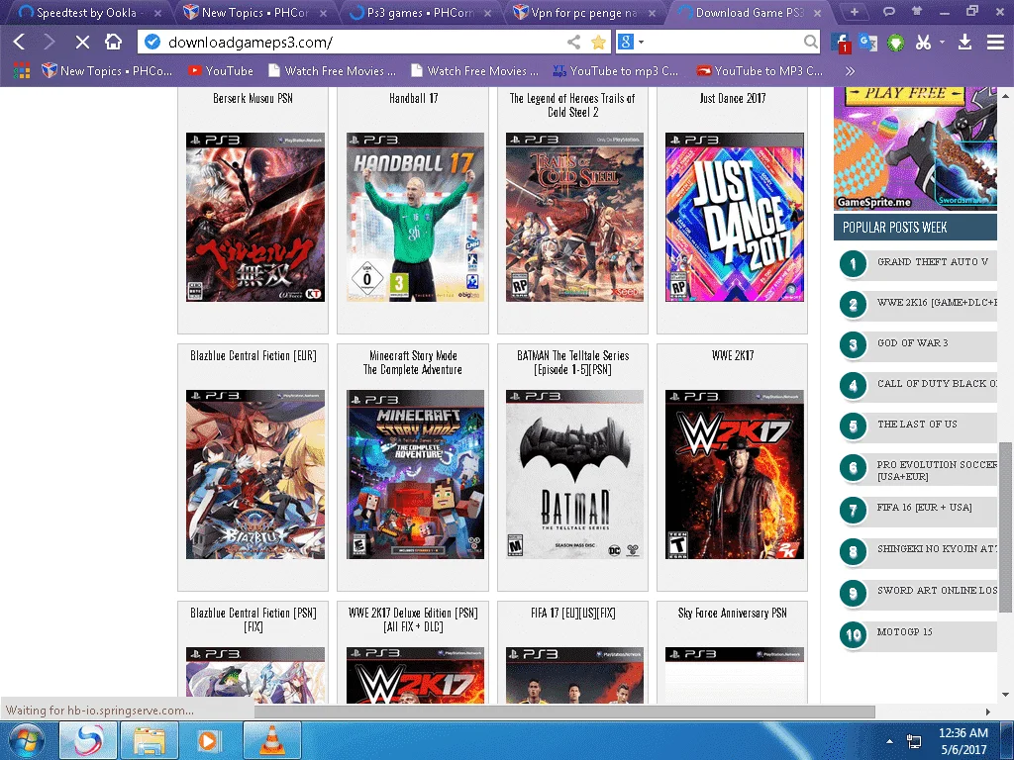
Task: Open Grand Theft Auto V popular post
Action: pos(933,261)
